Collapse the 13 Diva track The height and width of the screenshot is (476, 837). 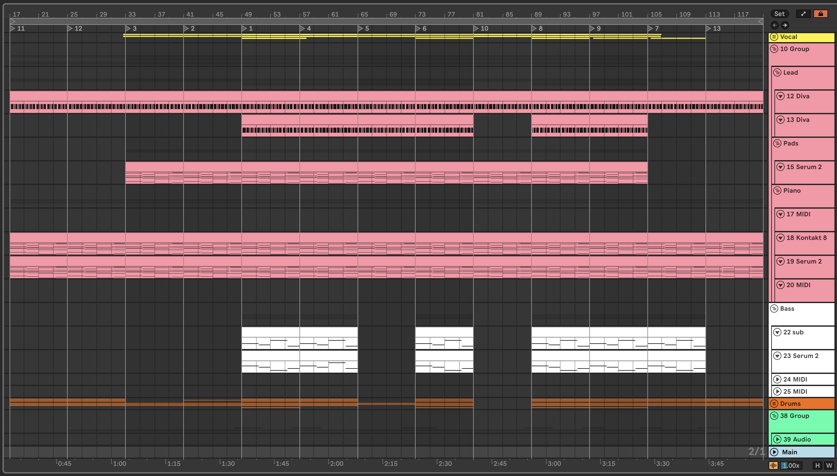point(780,120)
